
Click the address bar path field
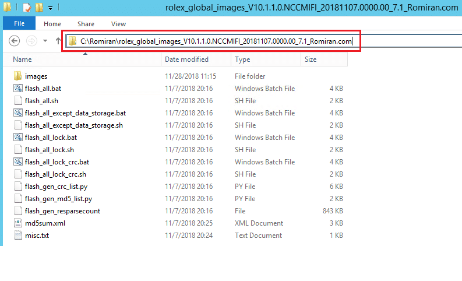tap(263, 41)
